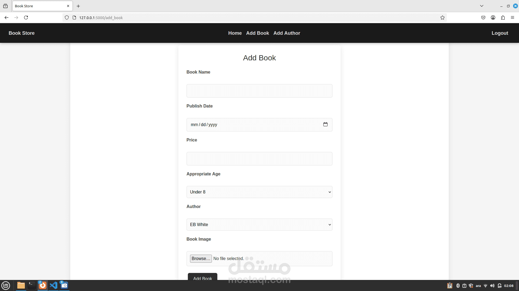Reload the page

coord(26,18)
